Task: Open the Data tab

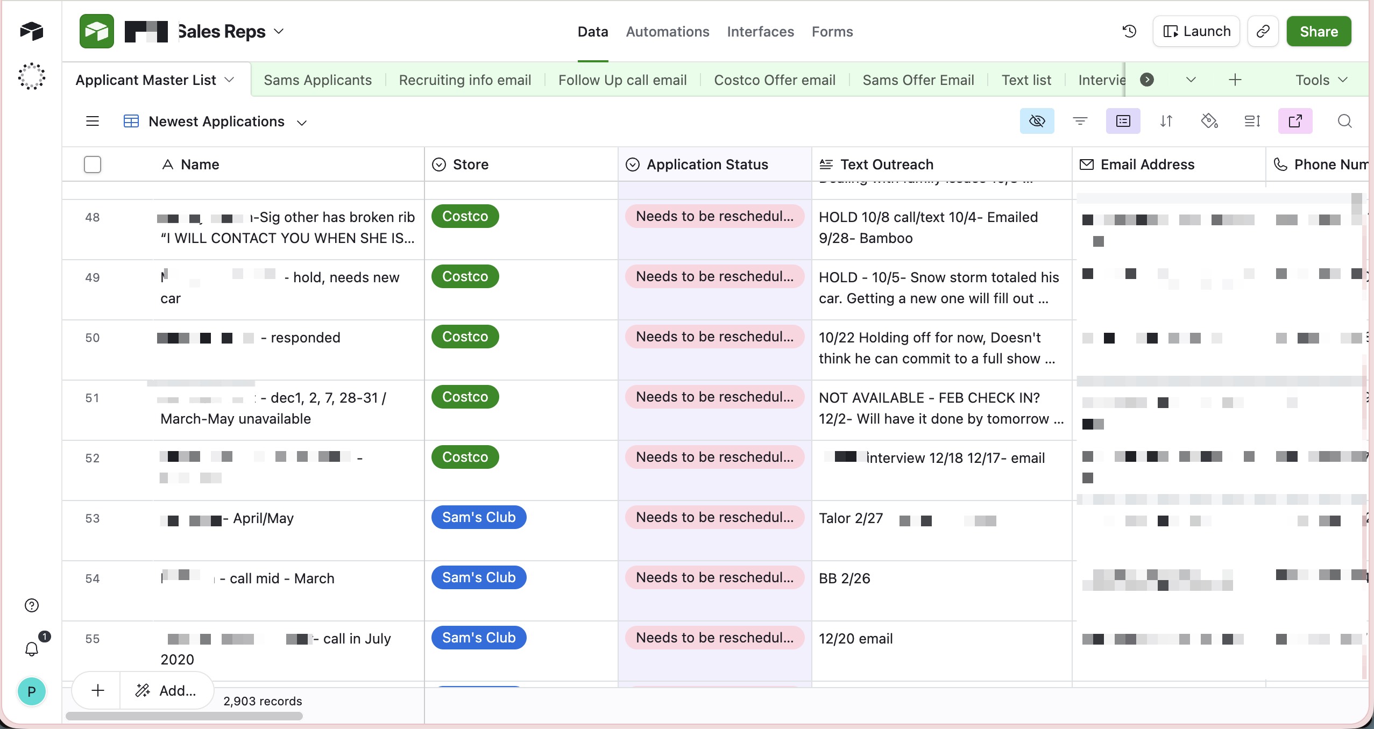Action: (x=593, y=31)
